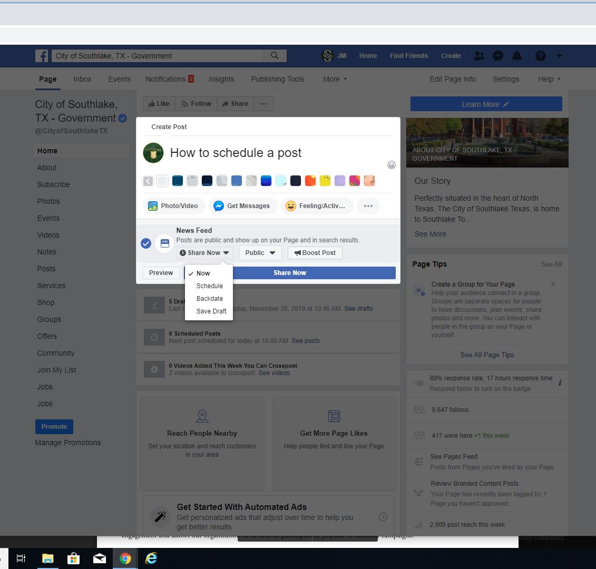This screenshot has height=569, width=596.
Task: Expand the More menu in page bar
Action: pos(335,79)
